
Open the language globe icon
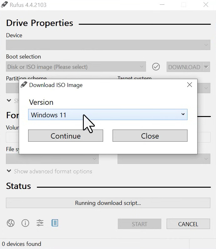(x=11, y=223)
